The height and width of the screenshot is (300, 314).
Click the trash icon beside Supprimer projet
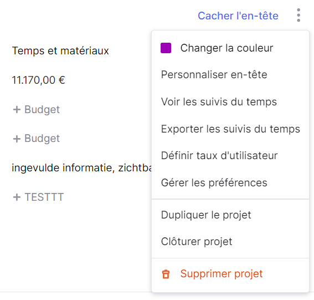click(x=166, y=274)
